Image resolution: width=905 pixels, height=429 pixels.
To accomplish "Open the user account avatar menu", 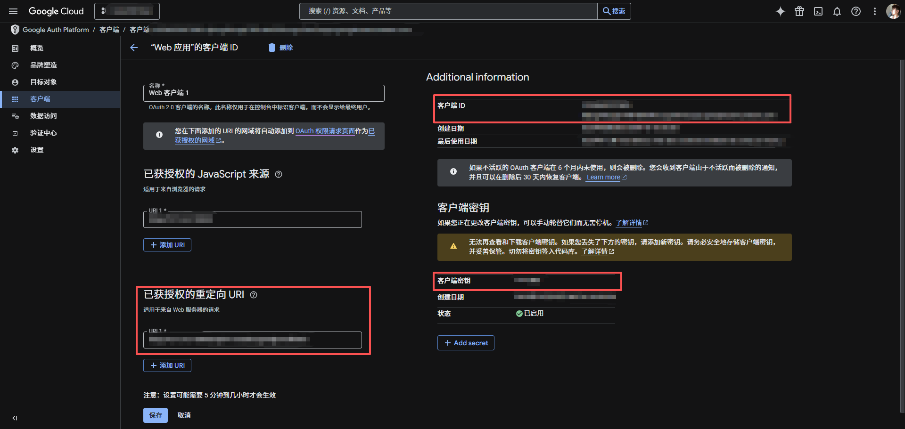I will click(x=893, y=11).
